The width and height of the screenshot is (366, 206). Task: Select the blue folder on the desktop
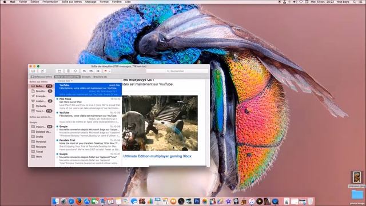[357, 195]
